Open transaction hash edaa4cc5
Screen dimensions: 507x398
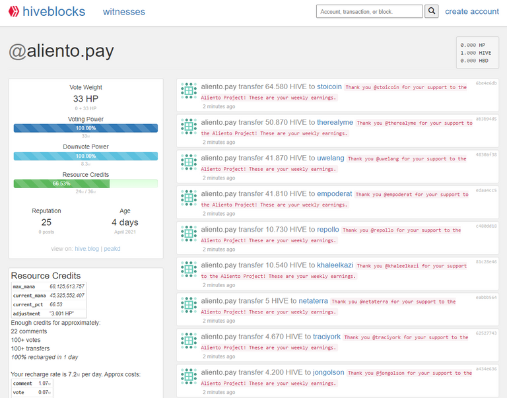[x=486, y=190]
